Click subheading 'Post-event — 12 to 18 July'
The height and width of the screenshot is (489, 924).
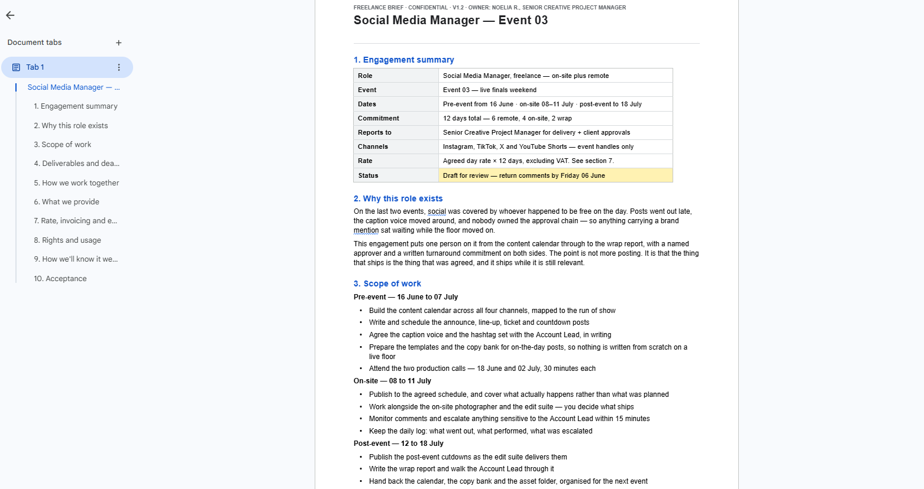coord(399,444)
